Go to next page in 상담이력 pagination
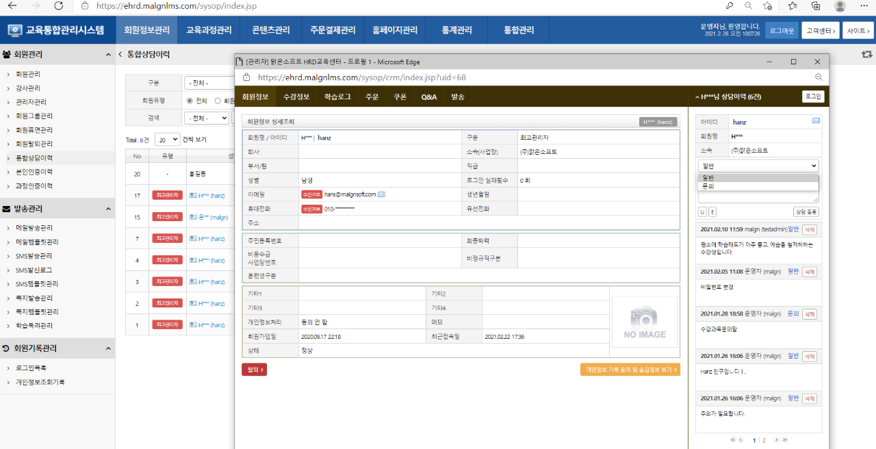This screenshot has height=449, width=876. [775, 440]
